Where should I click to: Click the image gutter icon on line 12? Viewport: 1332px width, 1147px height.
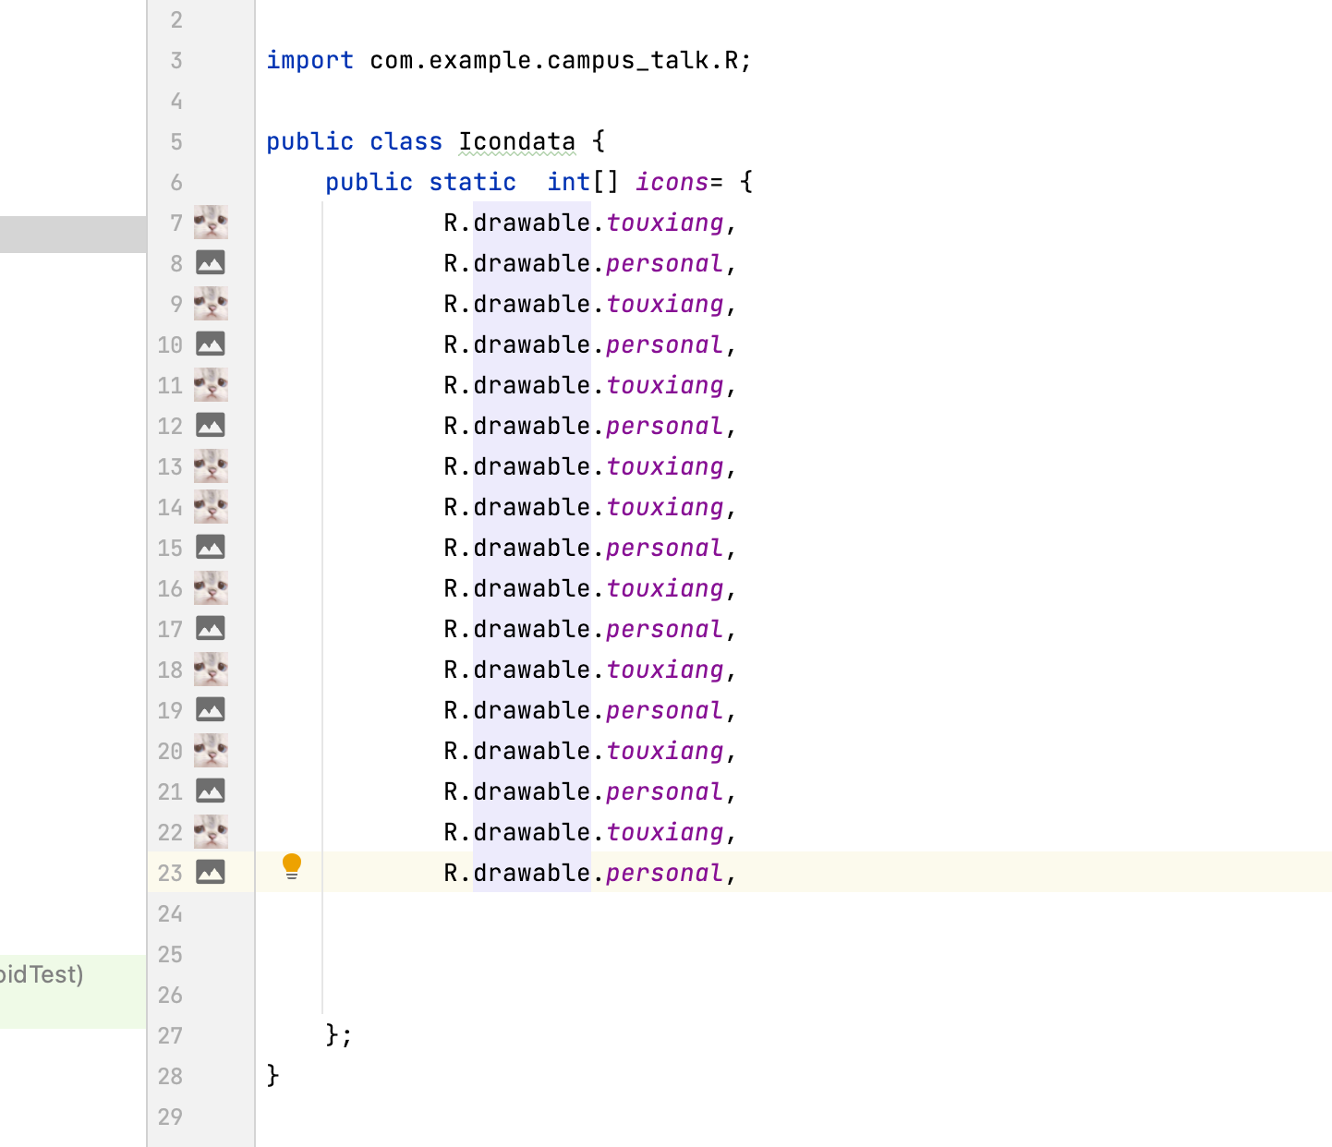pyautogui.click(x=211, y=426)
